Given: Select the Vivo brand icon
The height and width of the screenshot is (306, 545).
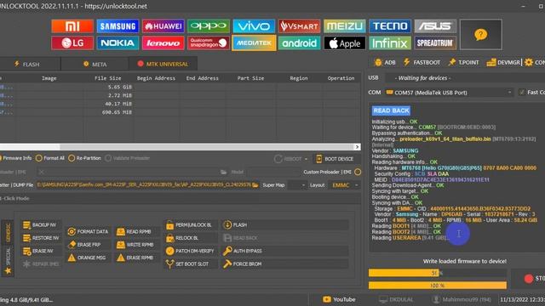Looking at the screenshot, I should [254, 26].
